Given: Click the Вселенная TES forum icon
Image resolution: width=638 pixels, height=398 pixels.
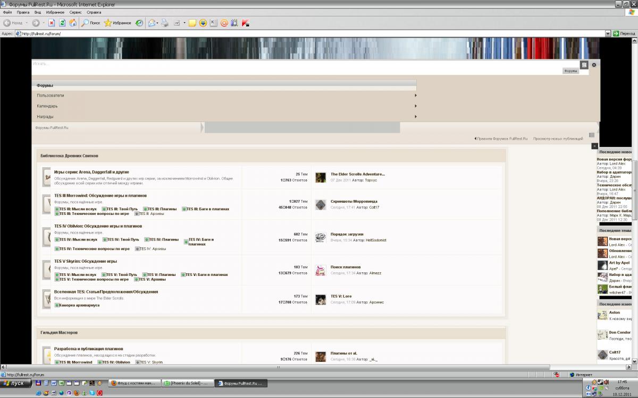Looking at the screenshot, I should coord(47,300).
